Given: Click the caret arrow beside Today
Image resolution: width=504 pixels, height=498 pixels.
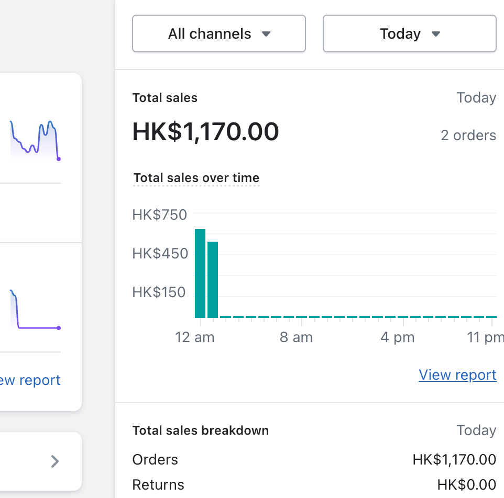Looking at the screenshot, I should [435, 35].
